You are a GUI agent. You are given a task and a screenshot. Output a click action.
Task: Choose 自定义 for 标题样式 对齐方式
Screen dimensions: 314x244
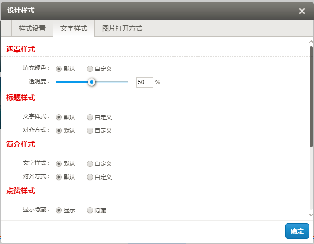click(90, 130)
